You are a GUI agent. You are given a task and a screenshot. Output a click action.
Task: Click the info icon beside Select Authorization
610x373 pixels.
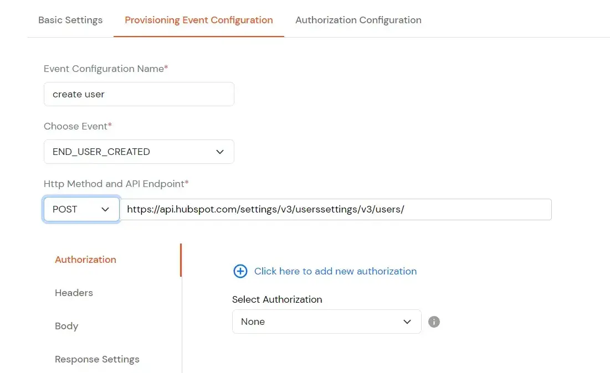[434, 322]
